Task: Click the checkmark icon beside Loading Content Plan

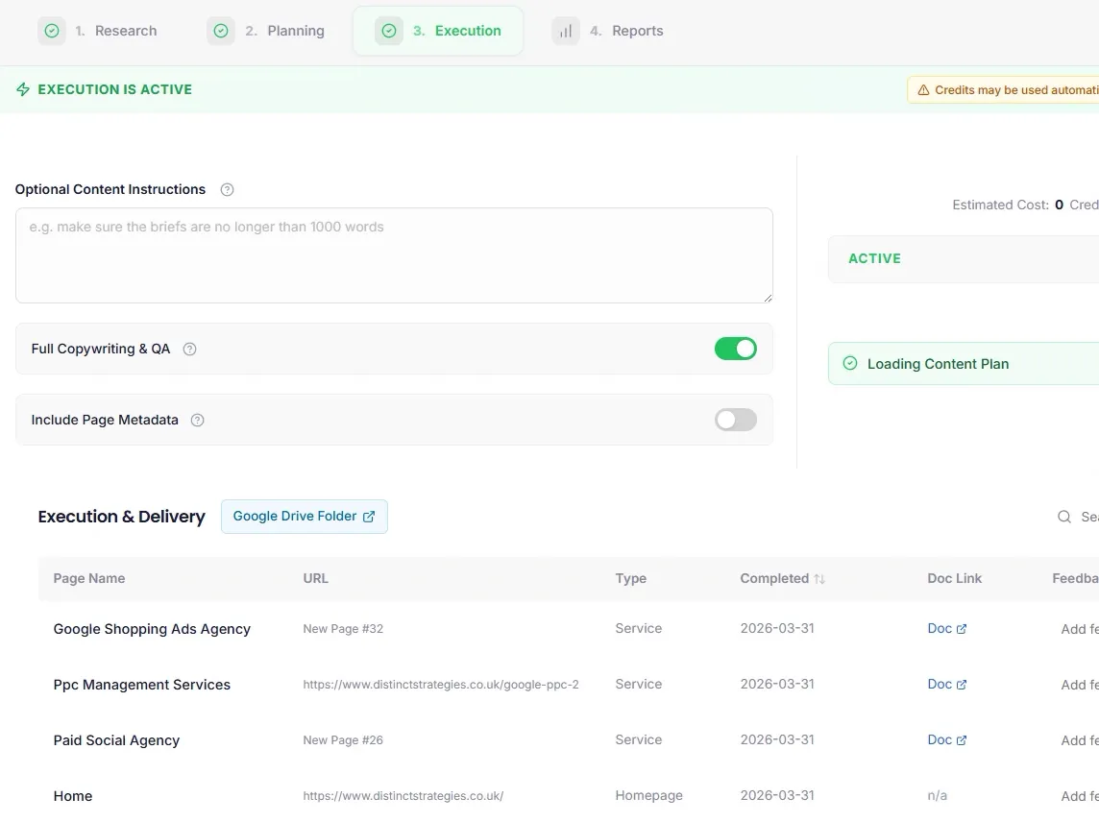Action: (850, 363)
